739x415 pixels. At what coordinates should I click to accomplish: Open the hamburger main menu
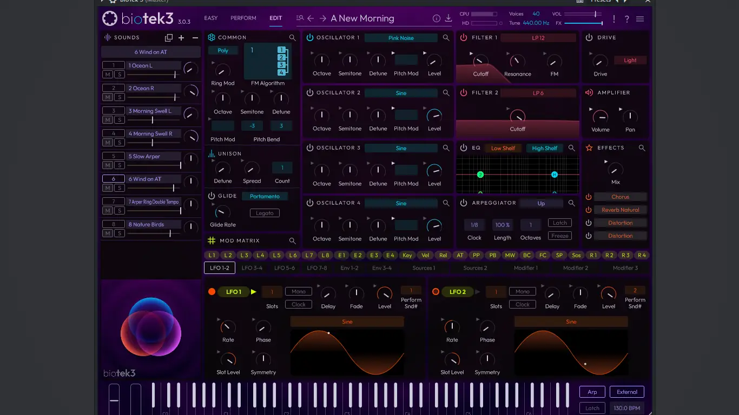(x=640, y=19)
